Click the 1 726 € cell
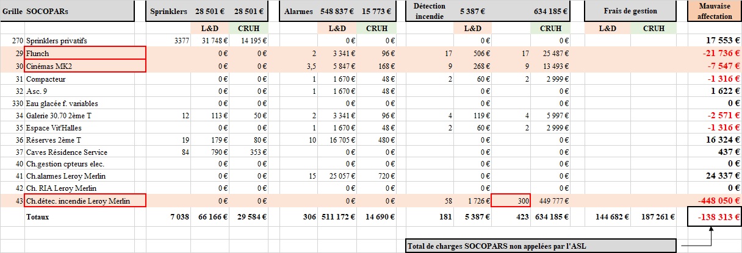Image resolution: width=742 pixels, height=253 pixels. tap(472, 201)
